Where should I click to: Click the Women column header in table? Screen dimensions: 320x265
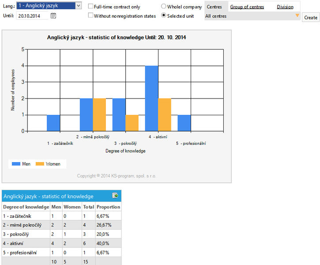click(x=72, y=207)
